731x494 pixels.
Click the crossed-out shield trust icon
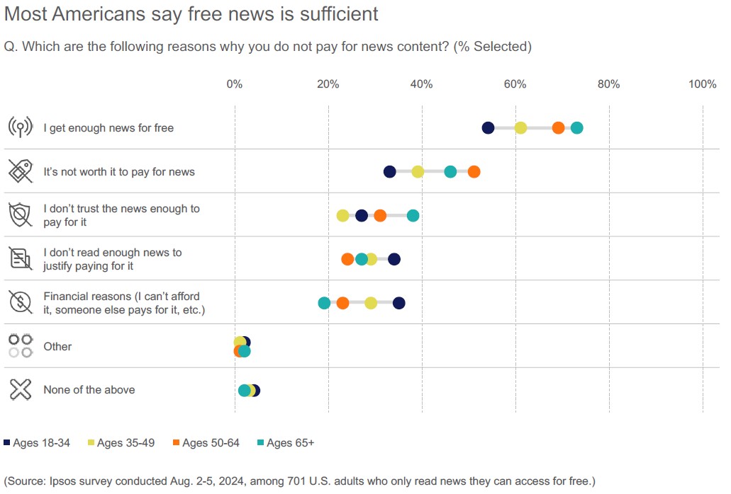[x=20, y=214]
